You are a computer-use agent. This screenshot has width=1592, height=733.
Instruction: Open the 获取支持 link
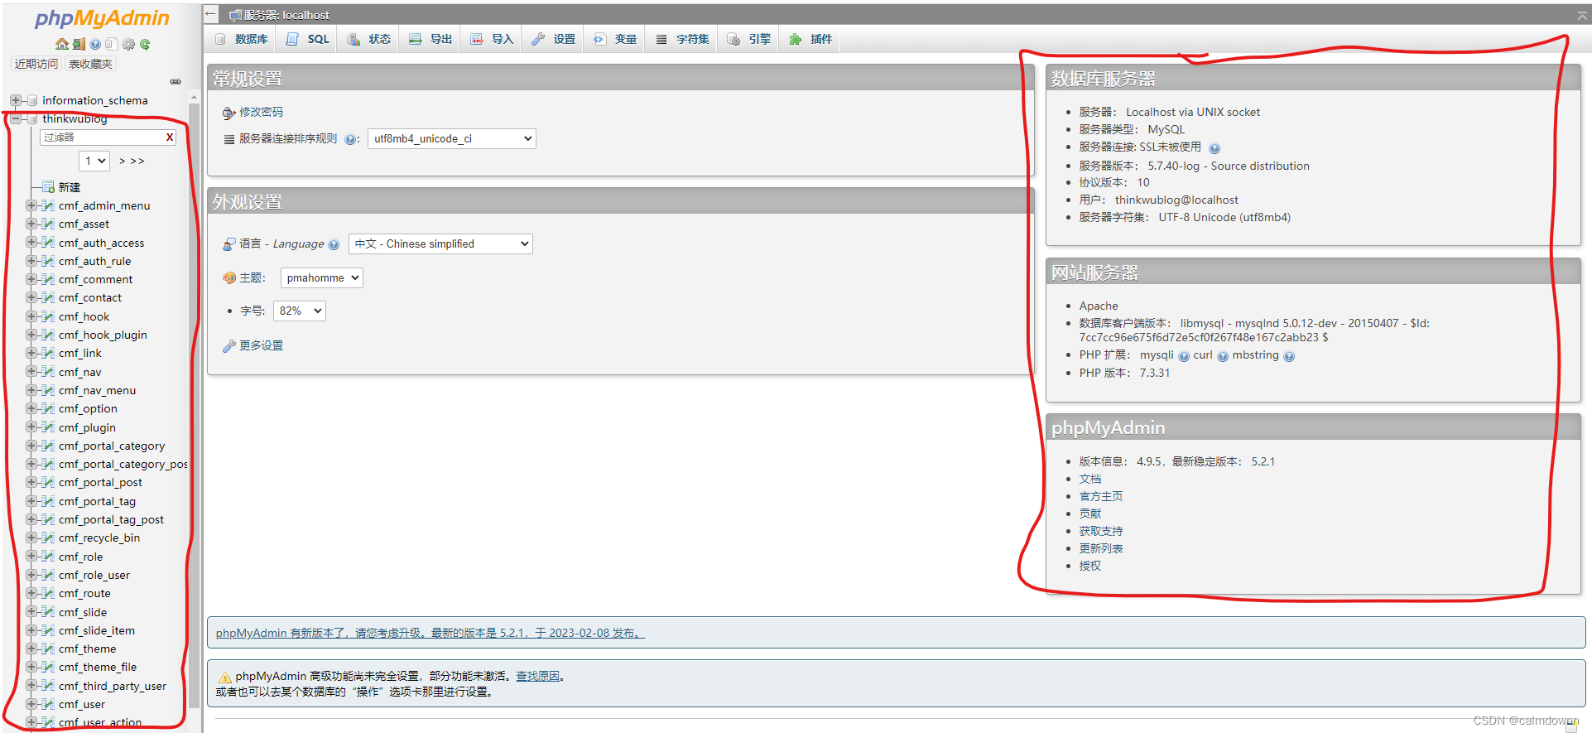[1101, 531]
